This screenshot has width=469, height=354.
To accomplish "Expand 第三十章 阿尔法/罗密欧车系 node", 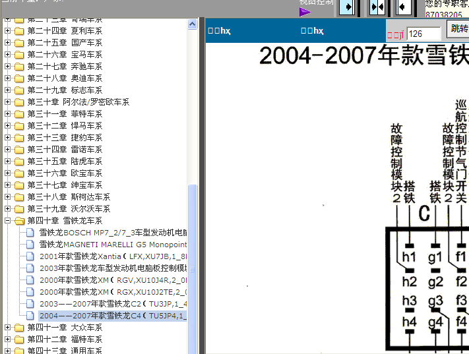I will [8, 102].
